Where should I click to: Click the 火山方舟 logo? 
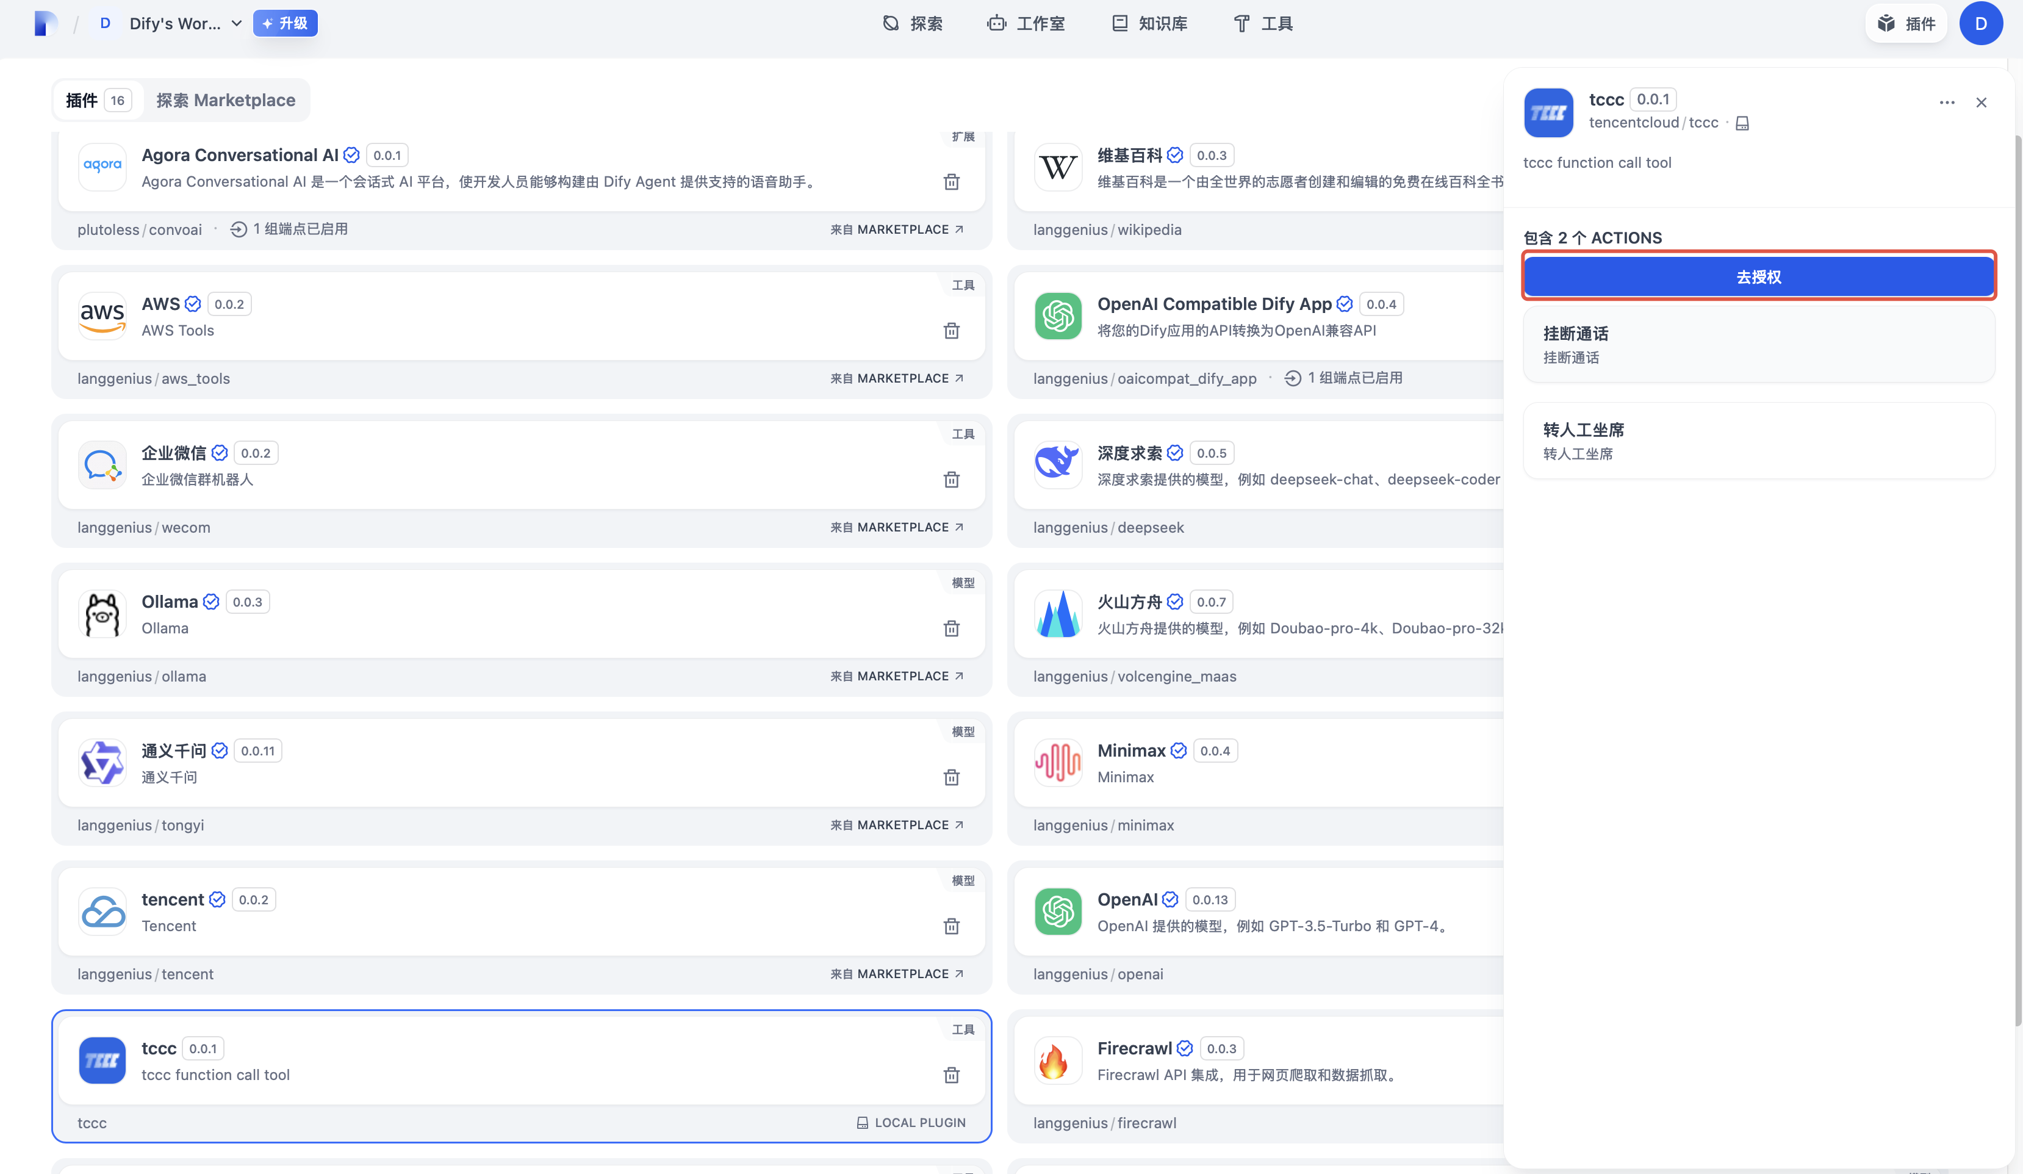(x=1058, y=613)
